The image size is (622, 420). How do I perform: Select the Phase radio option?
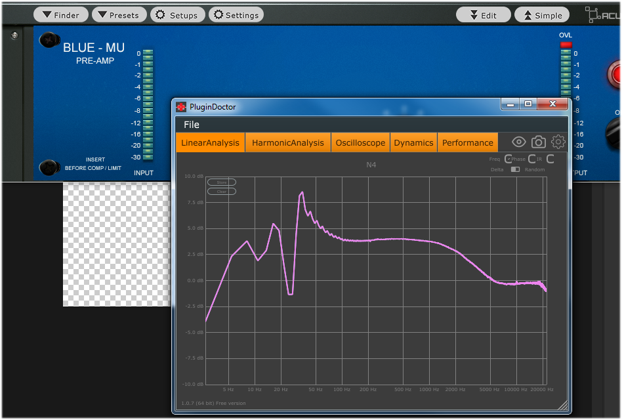coord(532,159)
